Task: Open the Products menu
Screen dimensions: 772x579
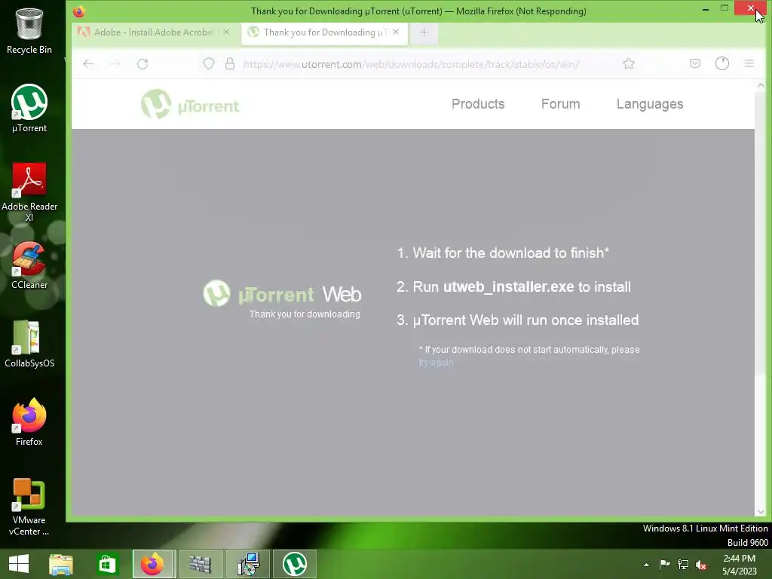Action: [x=478, y=104]
